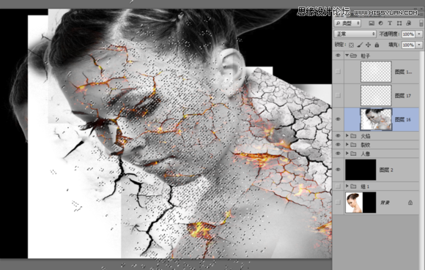
Task: Lock position move icon
Action: [368, 45]
